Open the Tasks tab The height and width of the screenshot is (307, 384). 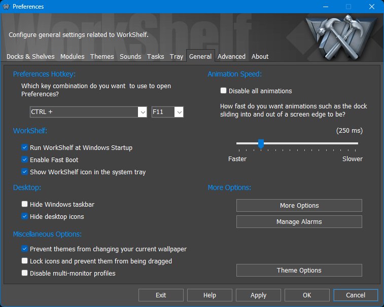(x=155, y=57)
